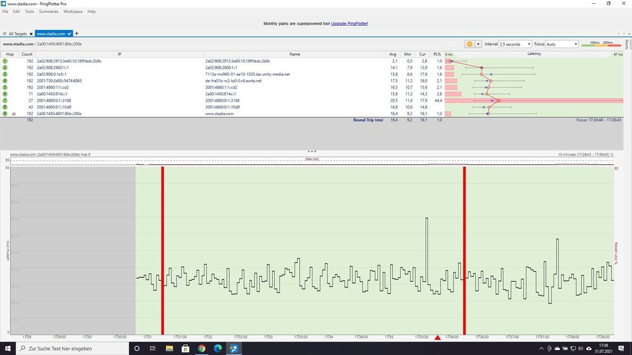The image size is (632, 355).
Task: Click the Hop column header
Action: (x=9, y=54)
